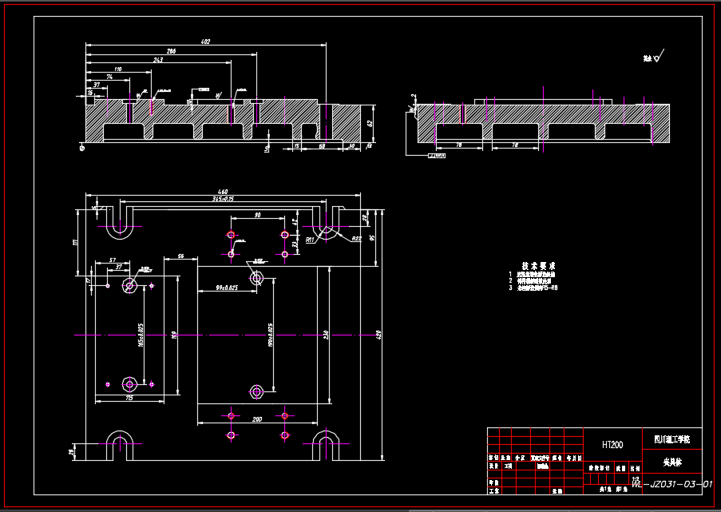Select the 115 width dimension
The width and height of the screenshot is (721, 512).
[129, 398]
